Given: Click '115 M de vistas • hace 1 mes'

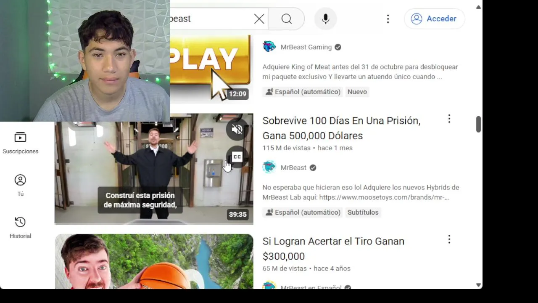Looking at the screenshot, I should pyautogui.click(x=307, y=148).
